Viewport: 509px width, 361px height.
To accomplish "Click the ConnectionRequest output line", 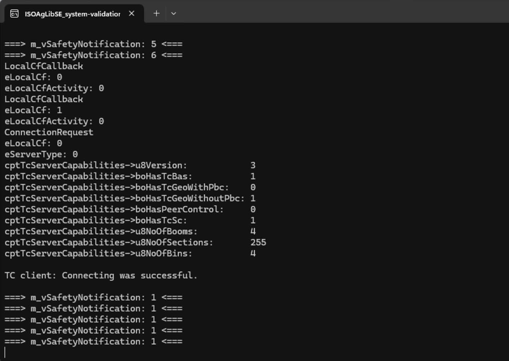I will click(x=49, y=132).
